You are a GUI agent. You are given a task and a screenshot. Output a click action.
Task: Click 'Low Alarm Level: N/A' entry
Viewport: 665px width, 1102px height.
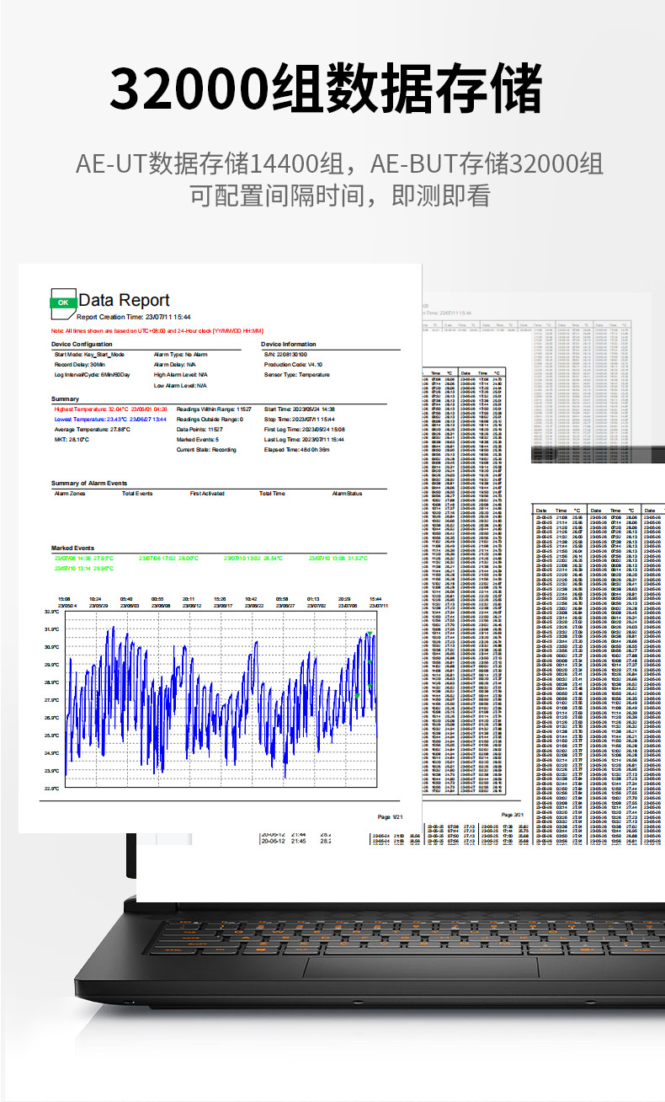click(x=180, y=385)
